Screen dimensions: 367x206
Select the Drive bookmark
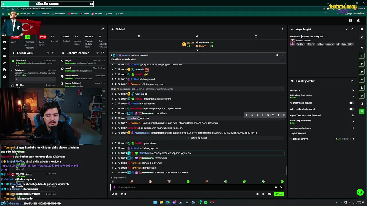[109, 14]
